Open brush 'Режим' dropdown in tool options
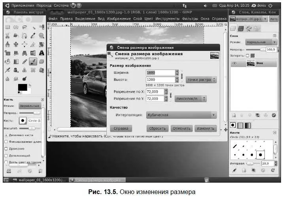The width and height of the screenshot is (283, 198). click(30, 106)
